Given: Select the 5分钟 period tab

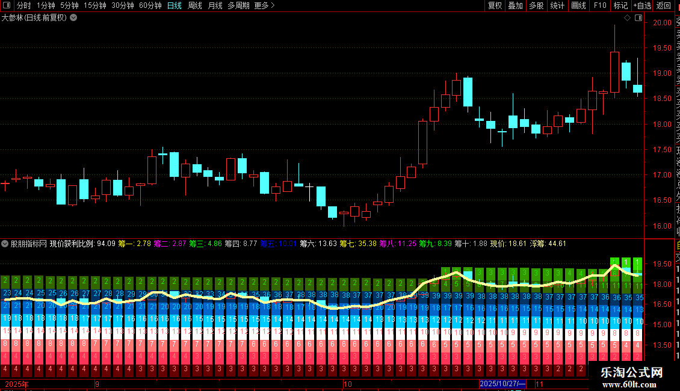Looking at the screenshot, I should (69, 5).
